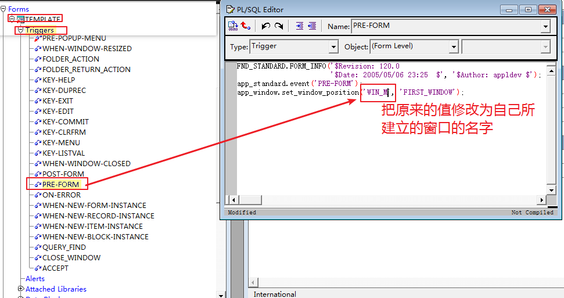Click the ON-ERROR trigger icon
564x298 pixels.
(x=38, y=195)
